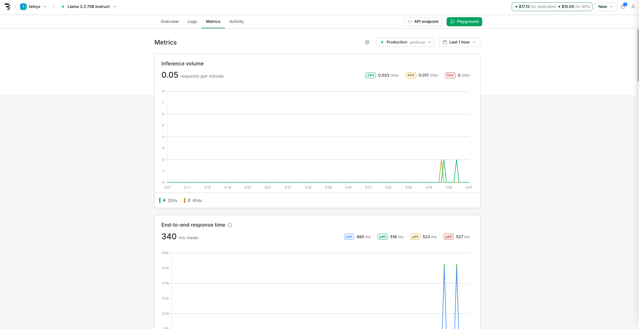Screen dimensions: 639x329
Task: Toggle the p50 latency badge
Action: tap(349, 237)
